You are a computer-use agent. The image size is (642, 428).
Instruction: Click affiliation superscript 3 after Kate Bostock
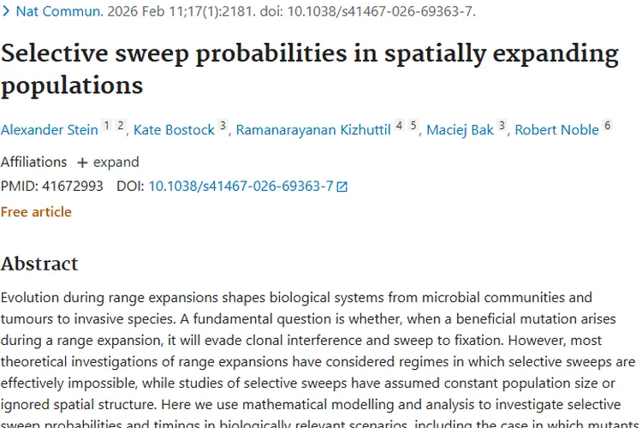point(223,126)
